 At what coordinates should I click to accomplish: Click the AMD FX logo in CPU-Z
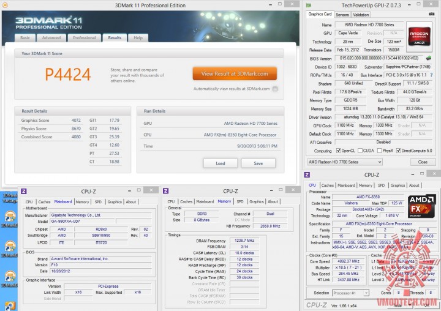click(421, 206)
